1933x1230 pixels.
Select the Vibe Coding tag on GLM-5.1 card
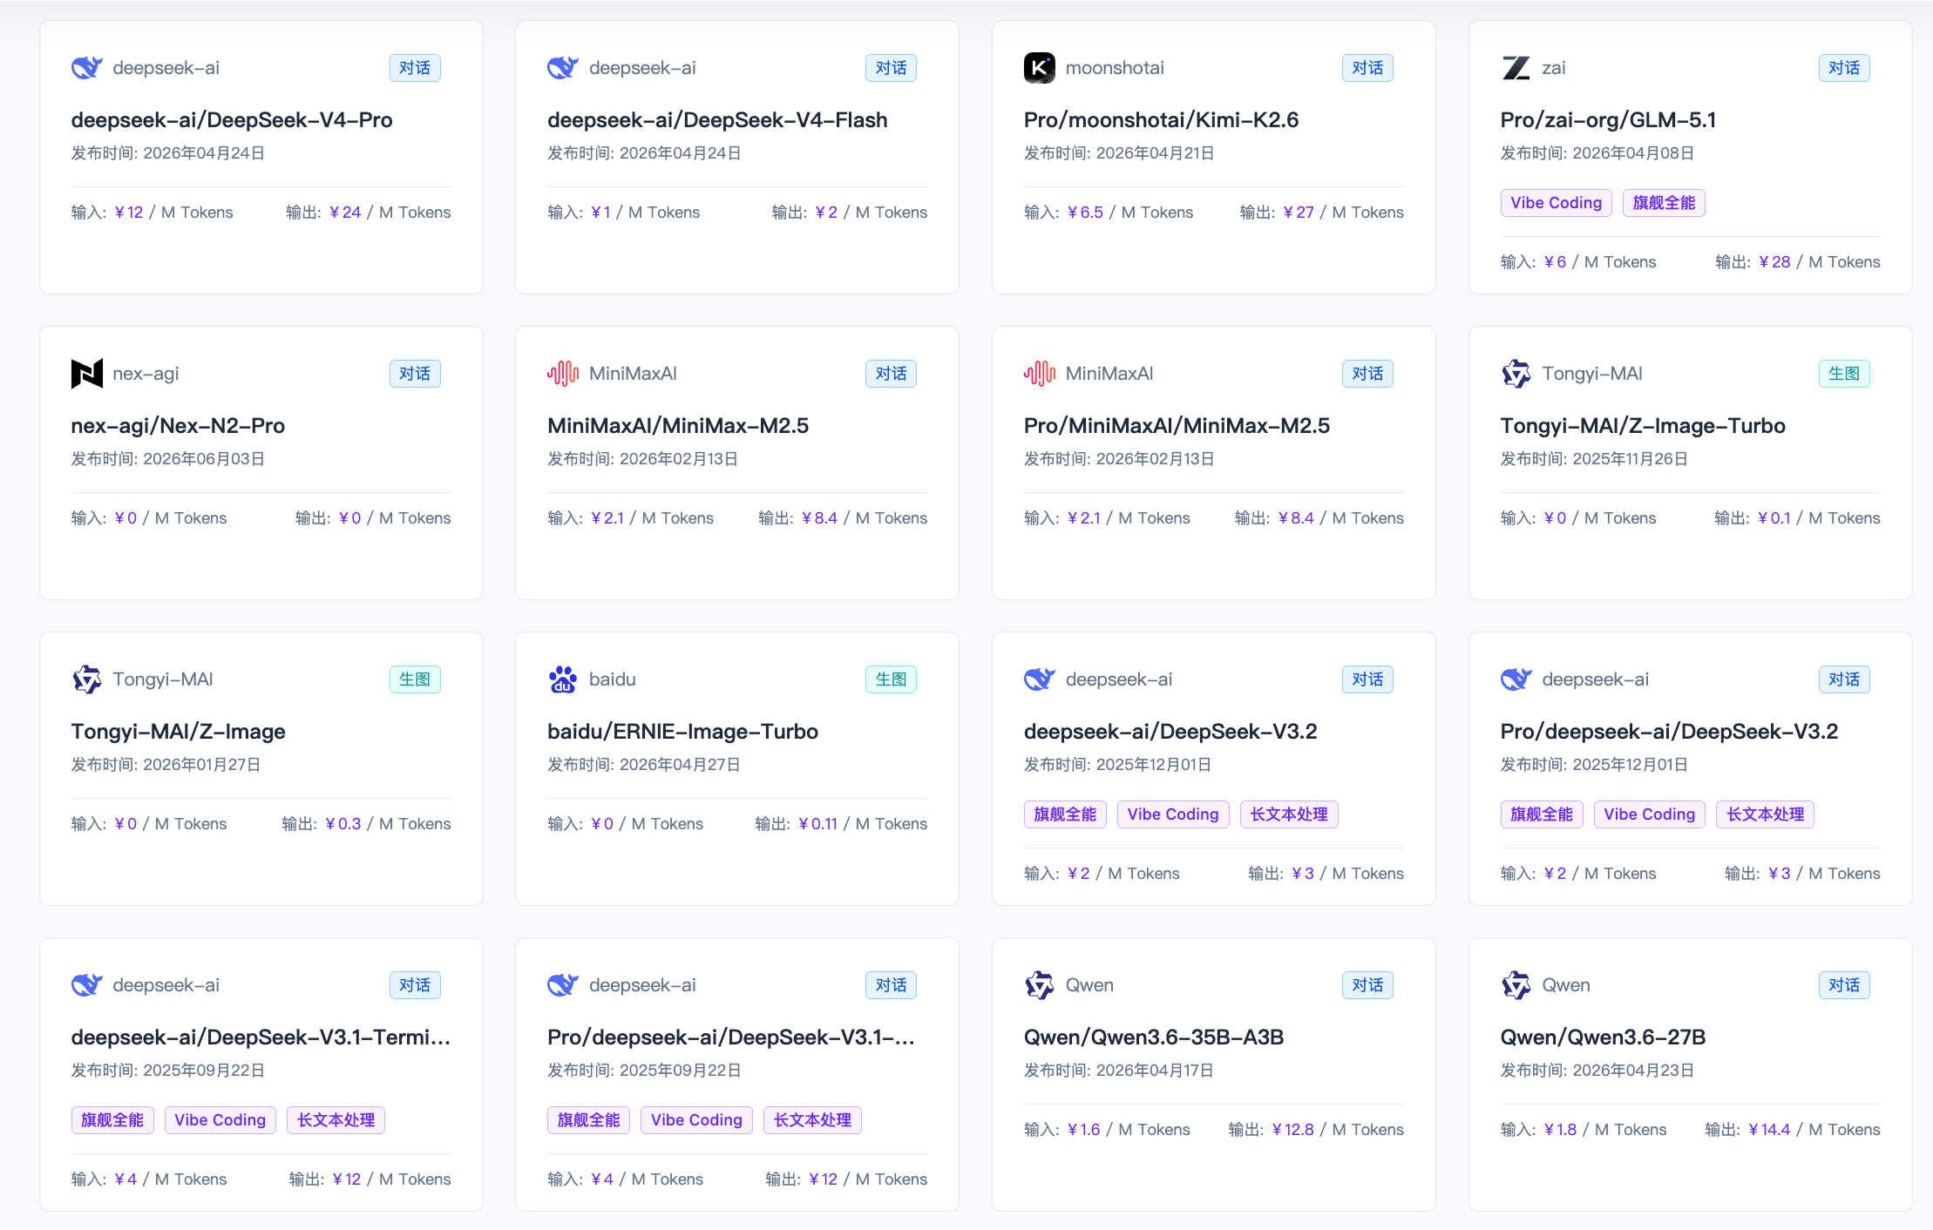pyautogui.click(x=1557, y=203)
